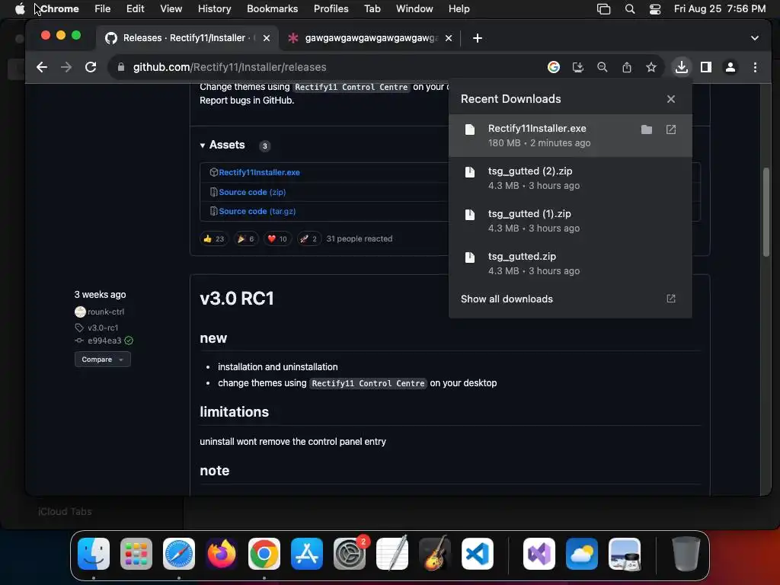Select tsg_gutted (1).zip download
This screenshot has height=585, width=780.
(570, 221)
